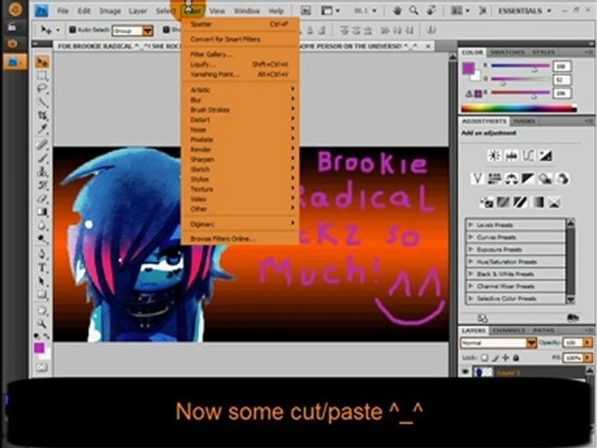Screen dimensions: 597x448
Task: Select the Eraser tool
Action: [x=42, y=198]
